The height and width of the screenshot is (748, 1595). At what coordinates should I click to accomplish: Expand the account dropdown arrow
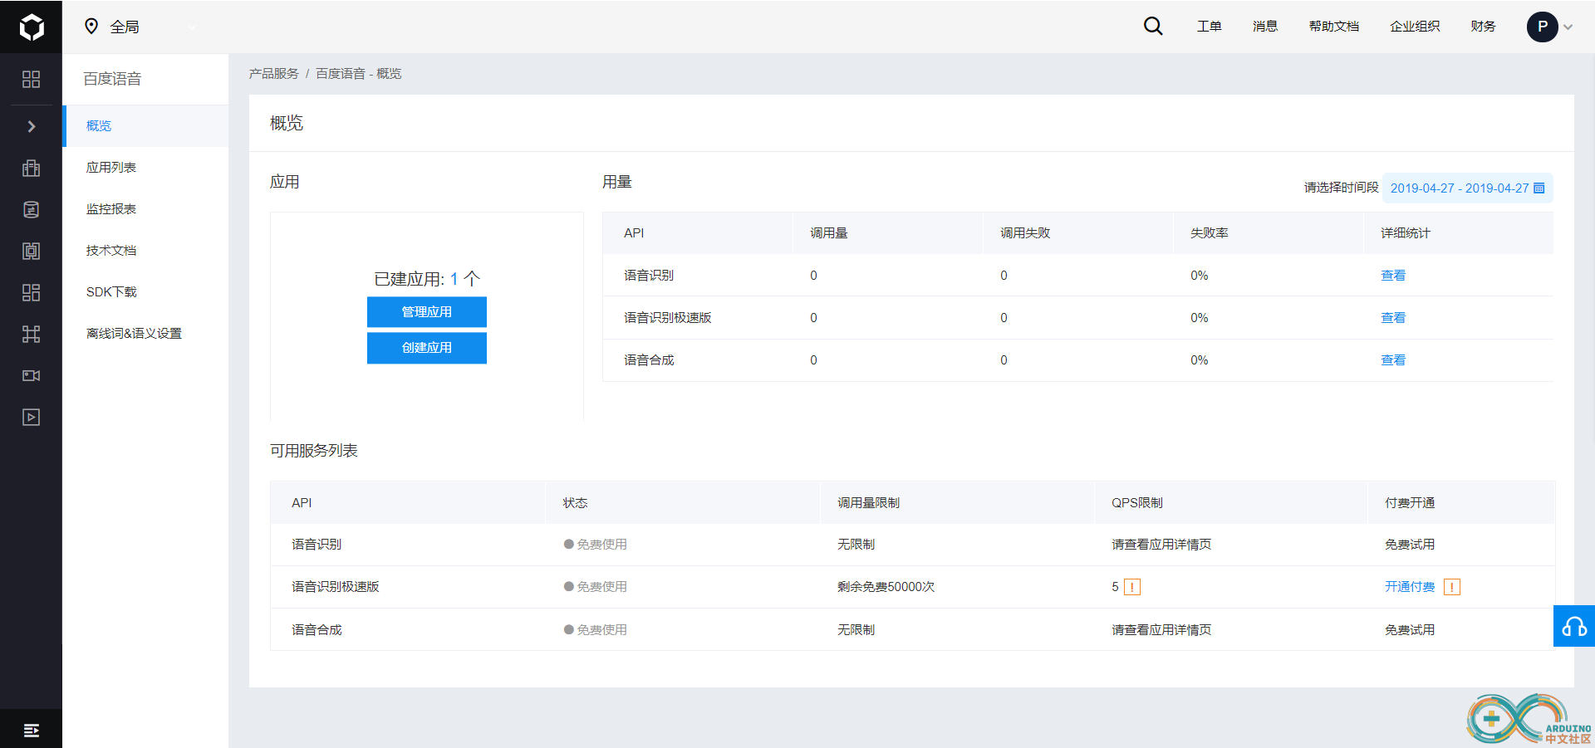(x=1568, y=27)
